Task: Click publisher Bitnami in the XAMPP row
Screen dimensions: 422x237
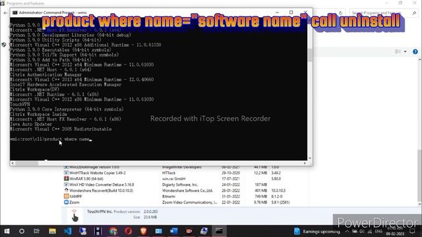Action: [x=169, y=196]
